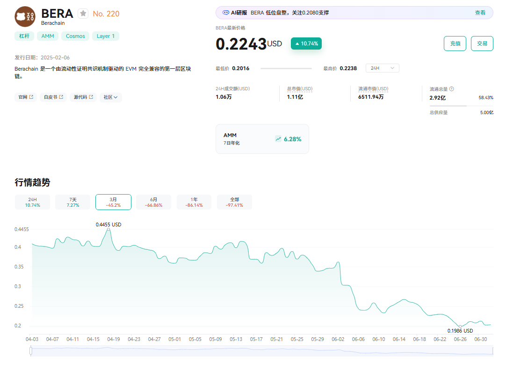Select the Layer 1 tag
The width and height of the screenshot is (506, 370).
pos(106,36)
